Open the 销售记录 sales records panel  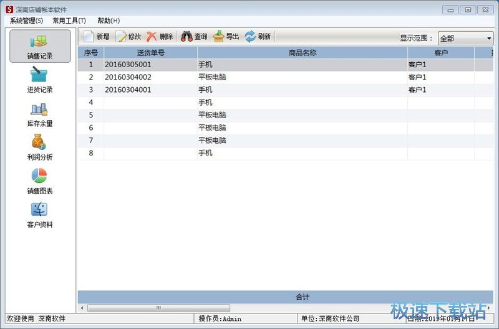click(x=40, y=46)
